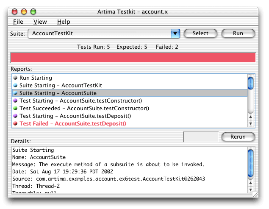Click the Details pane scroll down arrow
The height and width of the screenshot is (209, 269).
pos(251,190)
